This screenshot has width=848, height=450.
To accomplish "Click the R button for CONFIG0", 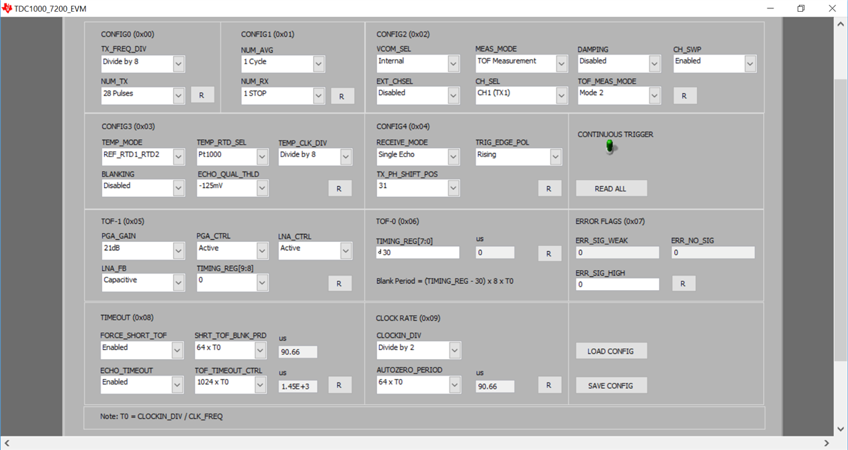I will [202, 95].
